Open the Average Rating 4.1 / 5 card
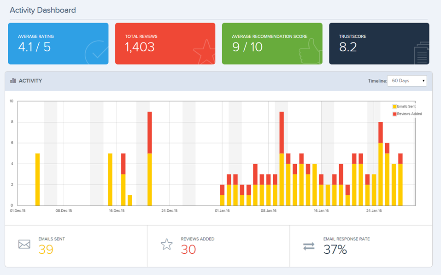Screen dimensions: 441x275 (x=58, y=44)
